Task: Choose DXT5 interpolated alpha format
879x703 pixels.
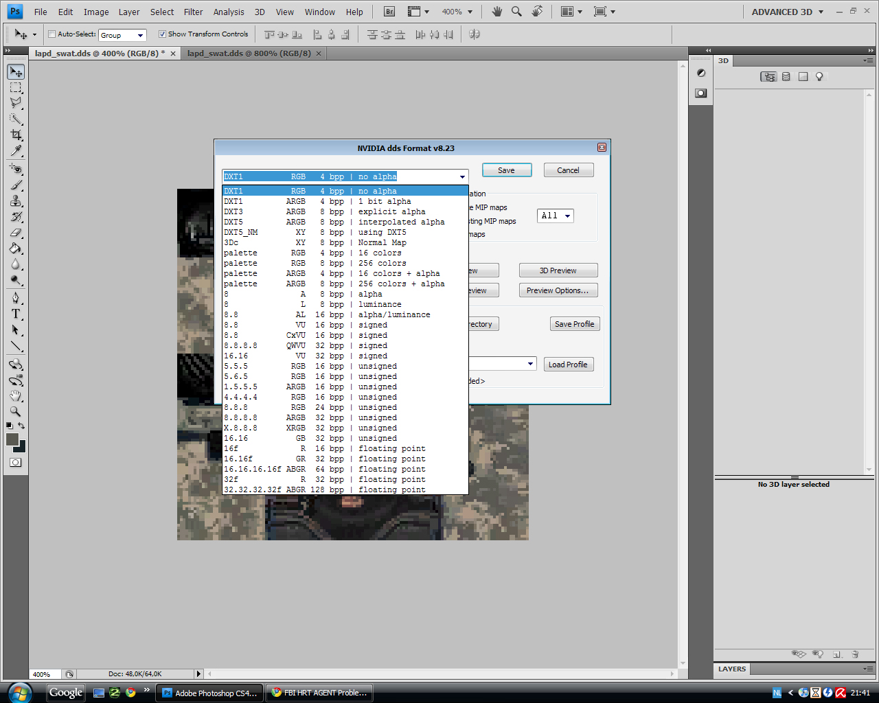Action: 345,222
